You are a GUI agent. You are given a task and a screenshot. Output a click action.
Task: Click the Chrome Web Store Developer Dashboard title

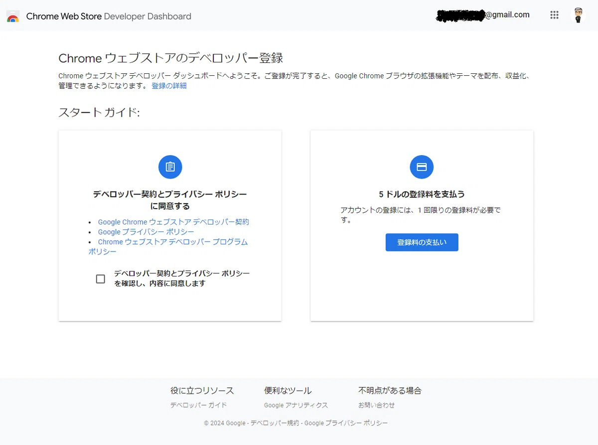click(x=109, y=16)
